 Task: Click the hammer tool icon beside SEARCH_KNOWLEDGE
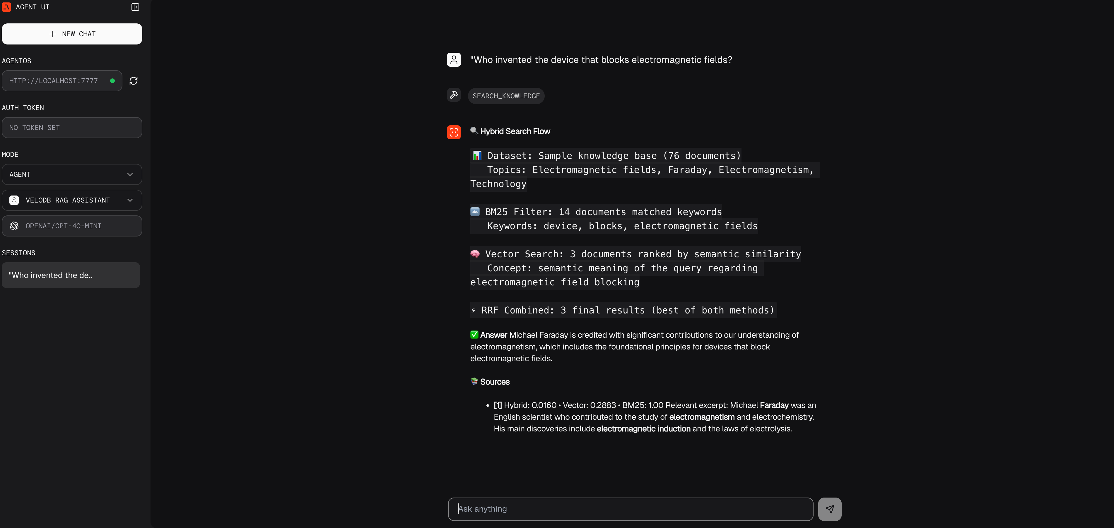[454, 95]
